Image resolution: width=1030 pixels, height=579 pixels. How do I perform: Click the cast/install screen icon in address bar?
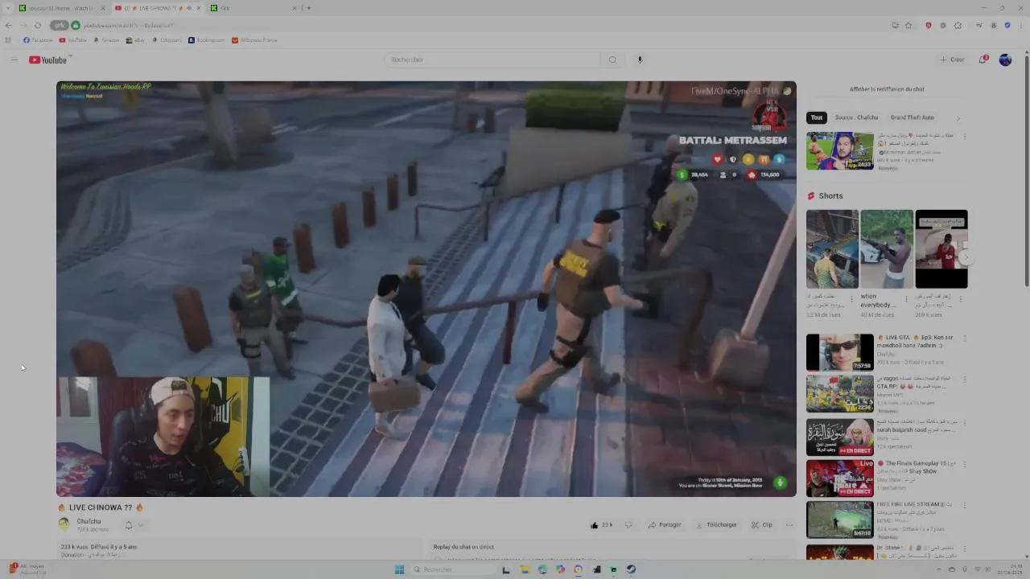(x=895, y=26)
